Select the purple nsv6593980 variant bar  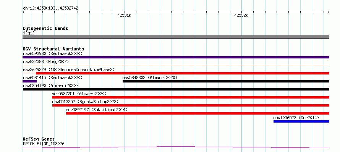pos(176,57)
